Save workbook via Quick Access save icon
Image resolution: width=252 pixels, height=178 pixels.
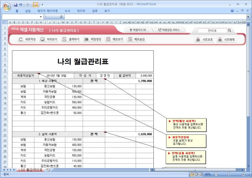click(16, 5)
